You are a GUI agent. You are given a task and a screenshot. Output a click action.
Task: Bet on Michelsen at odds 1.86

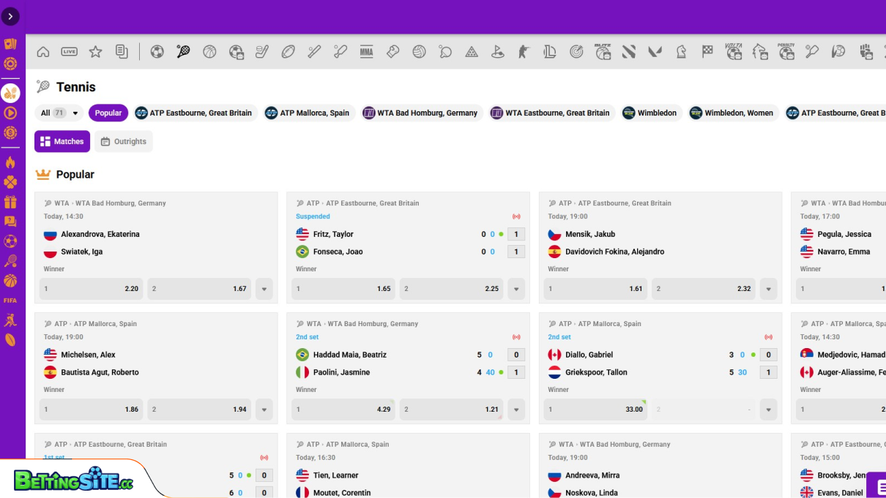[92, 410]
